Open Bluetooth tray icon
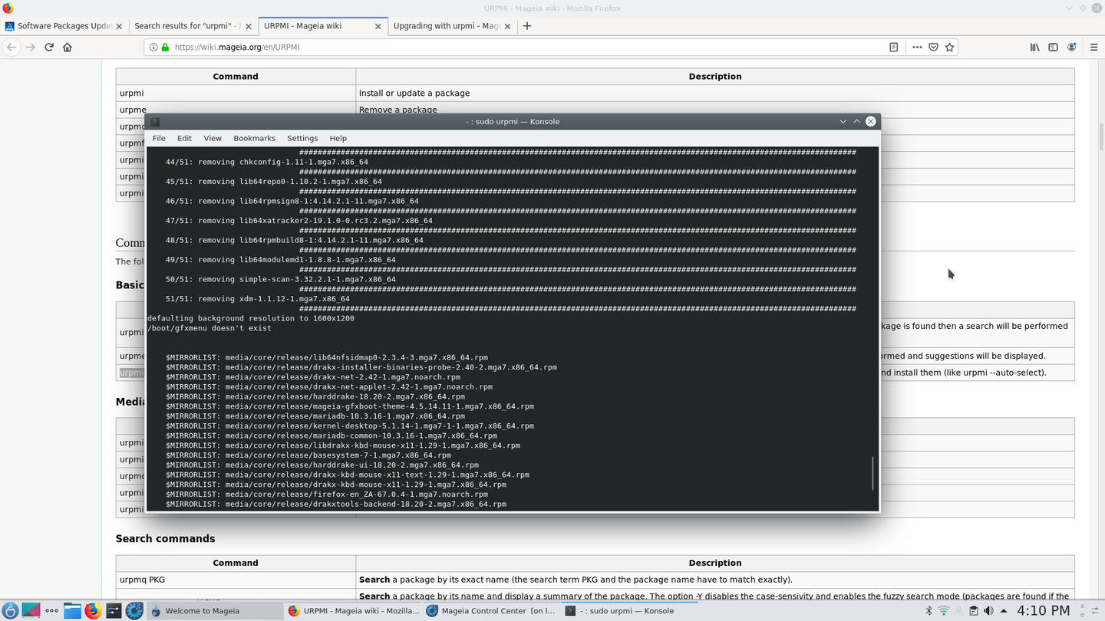 (928, 610)
